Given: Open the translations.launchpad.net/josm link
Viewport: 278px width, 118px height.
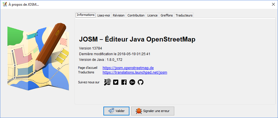Looking at the screenshot, I should [x=135, y=72].
